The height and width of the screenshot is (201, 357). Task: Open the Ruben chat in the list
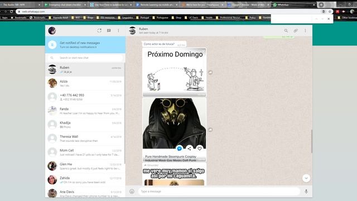(x=85, y=69)
